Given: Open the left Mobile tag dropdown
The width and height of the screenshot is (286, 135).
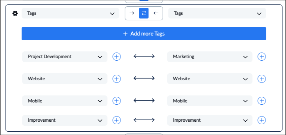Looking at the screenshot, I should (x=65, y=101).
